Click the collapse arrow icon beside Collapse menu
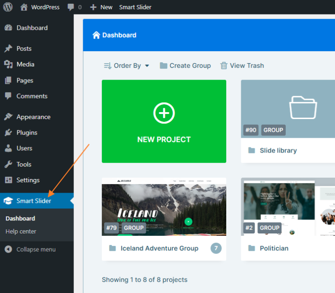335x293 pixels. click(x=8, y=249)
